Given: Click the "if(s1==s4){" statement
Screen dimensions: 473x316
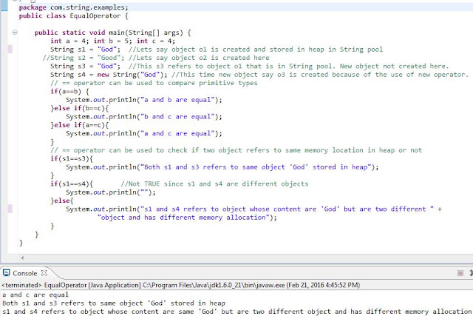Looking at the screenshot, I should click(x=72, y=184).
